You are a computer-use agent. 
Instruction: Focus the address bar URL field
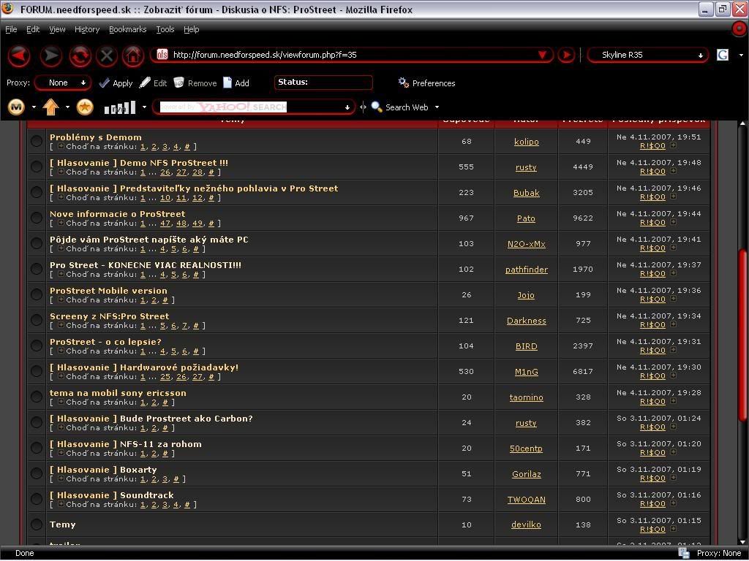(x=352, y=55)
